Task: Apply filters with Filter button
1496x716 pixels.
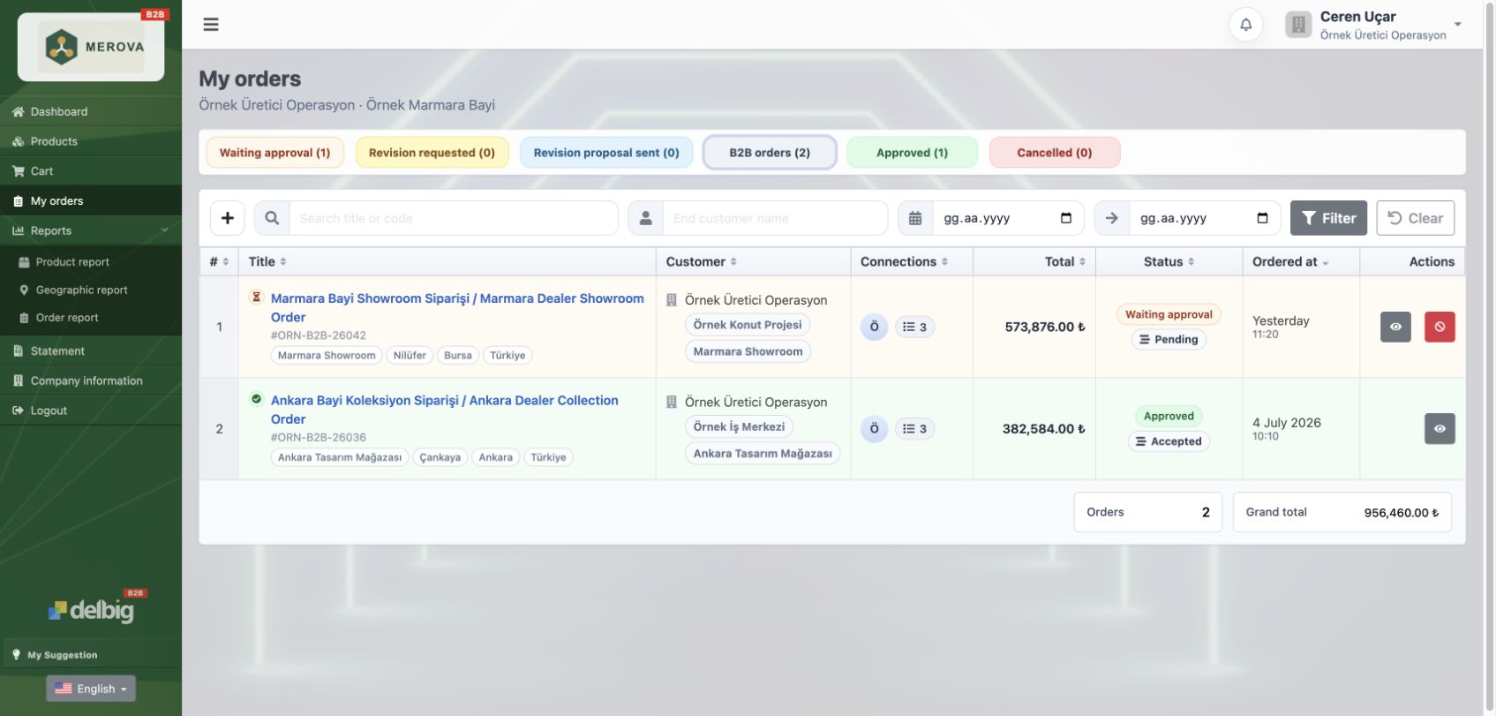Action: click(1328, 218)
